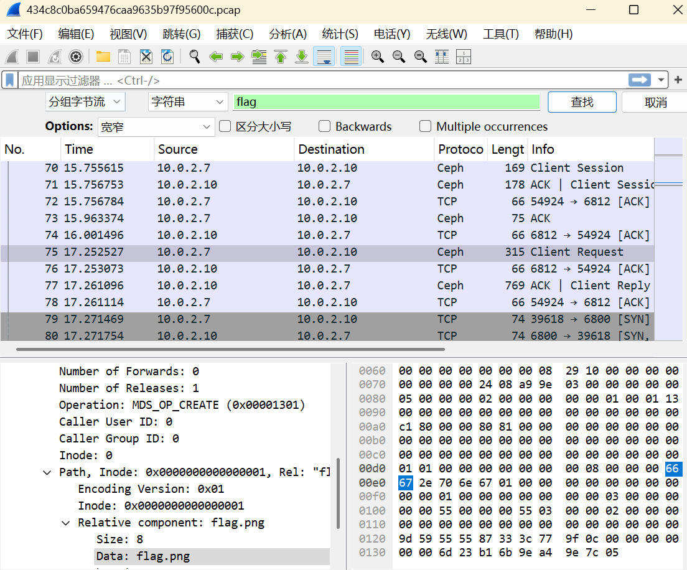Click the 查找 find button
This screenshot has height=570, width=687.
point(582,102)
